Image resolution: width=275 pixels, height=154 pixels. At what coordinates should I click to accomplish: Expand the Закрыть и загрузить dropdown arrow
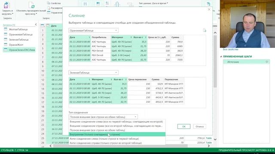(x=12, y=14)
